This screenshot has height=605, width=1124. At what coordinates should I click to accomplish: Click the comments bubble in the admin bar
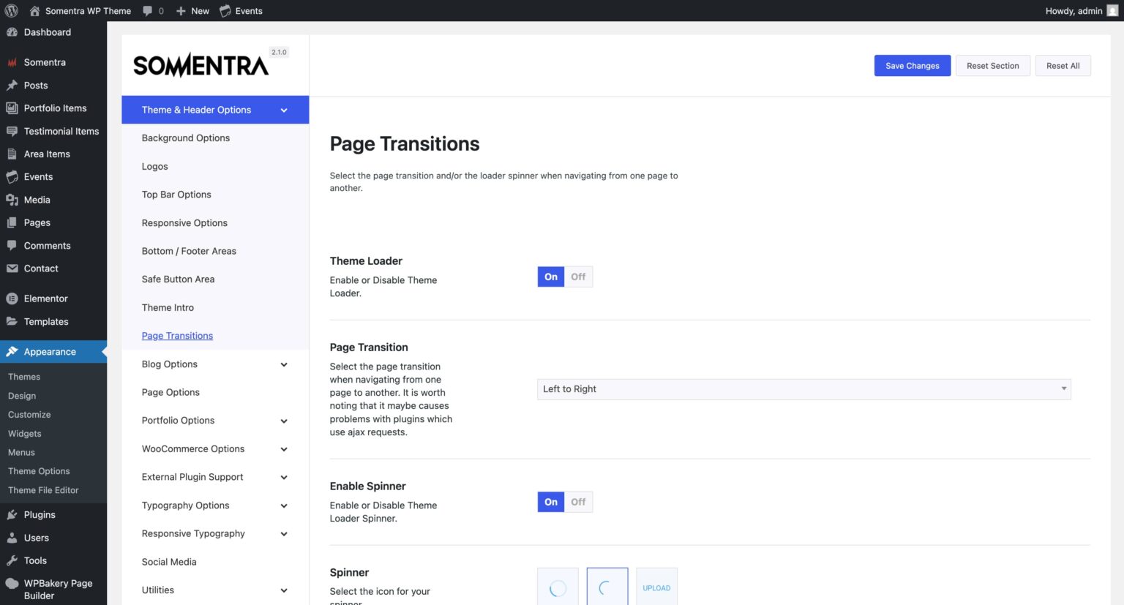[149, 10]
